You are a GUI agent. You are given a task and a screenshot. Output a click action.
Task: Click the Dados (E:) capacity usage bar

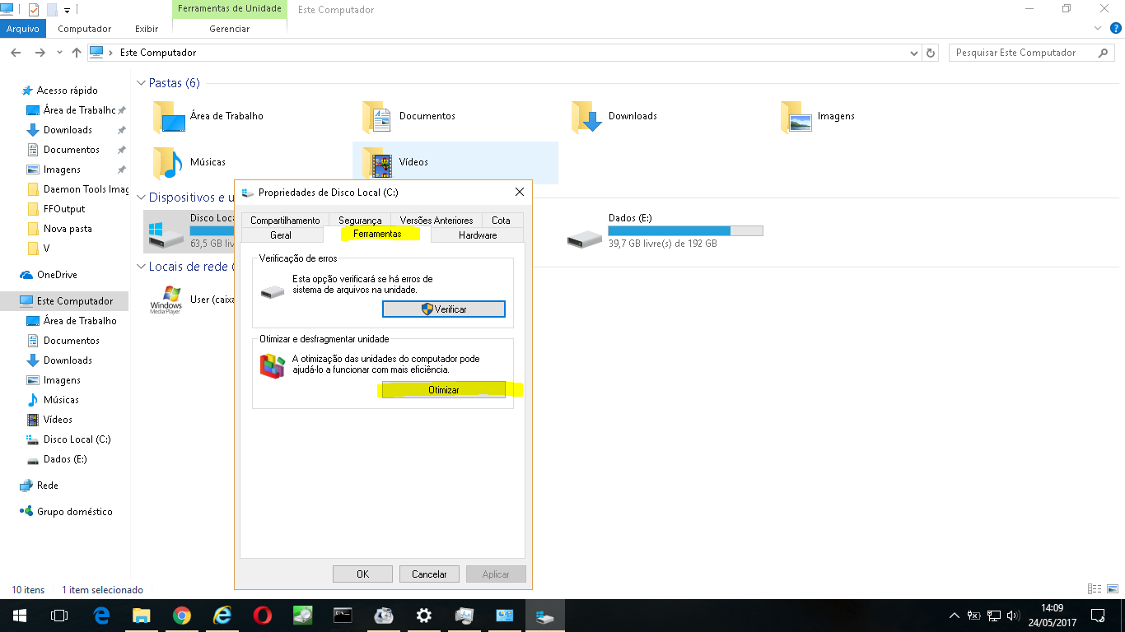(x=685, y=231)
